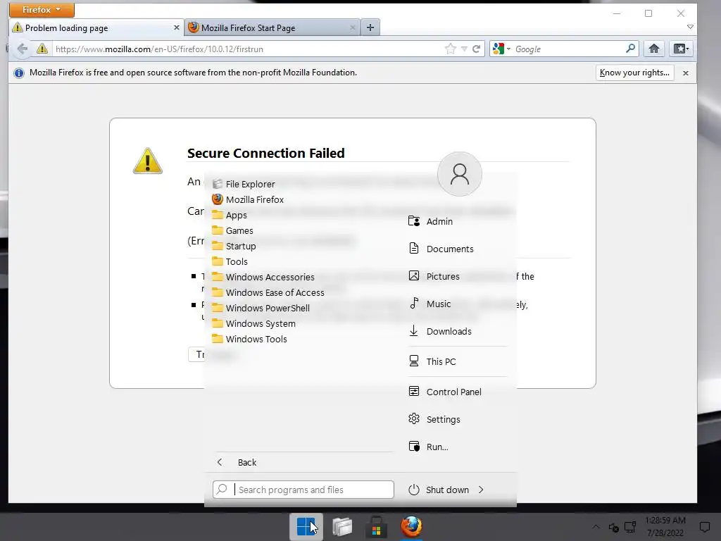Reload the current page
Viewport: 721px width, 541px height.
(x=477, y=49)
